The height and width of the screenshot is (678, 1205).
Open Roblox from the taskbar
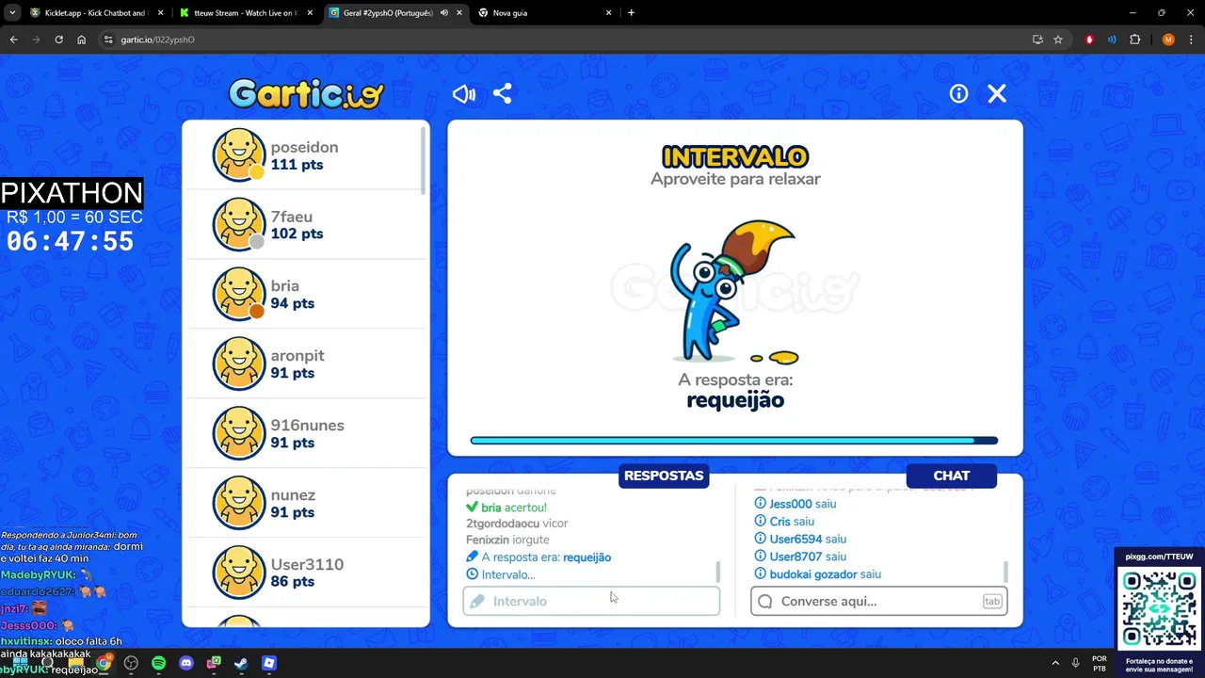pos(269,663)
